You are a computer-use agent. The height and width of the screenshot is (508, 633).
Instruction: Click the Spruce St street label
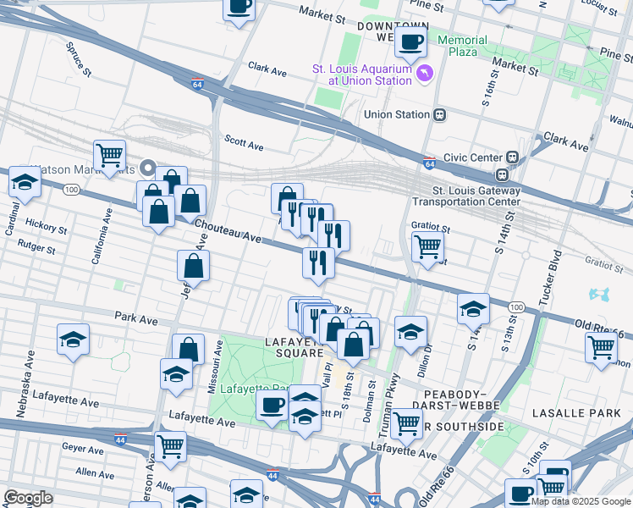(x=79, y=59)
